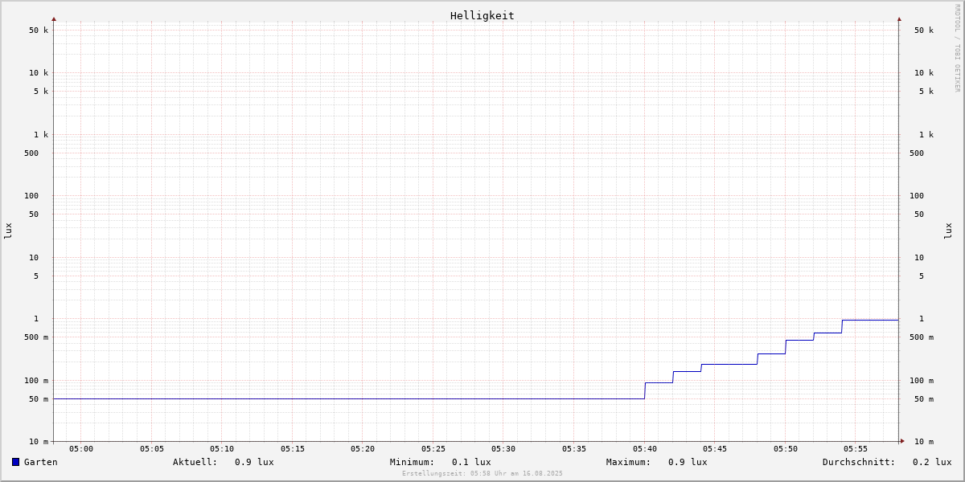Click the 10 m label on right axis
The width and height of the screenshot is (965, 482).
tap(924, 442)
